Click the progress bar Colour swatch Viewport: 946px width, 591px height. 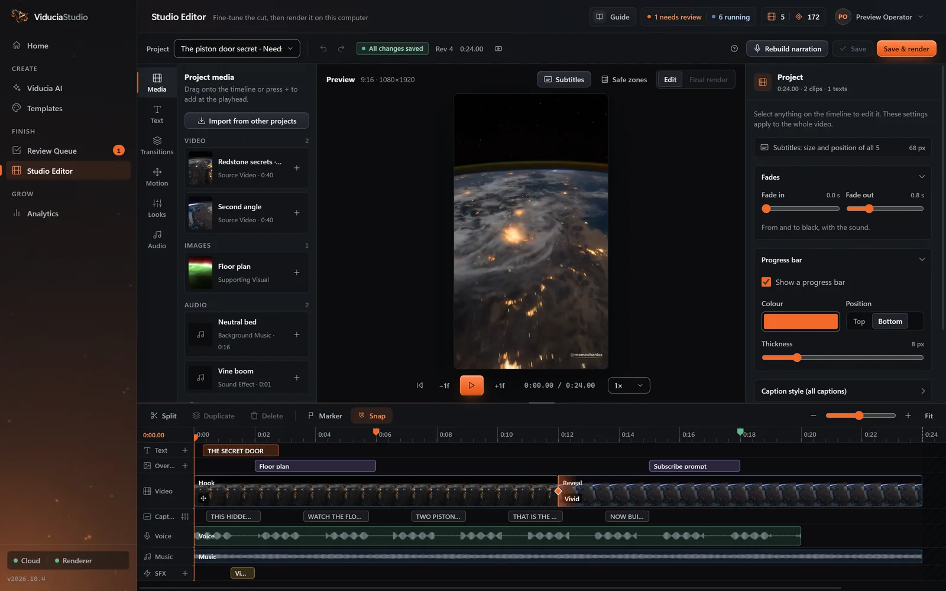tap(801, 321)
